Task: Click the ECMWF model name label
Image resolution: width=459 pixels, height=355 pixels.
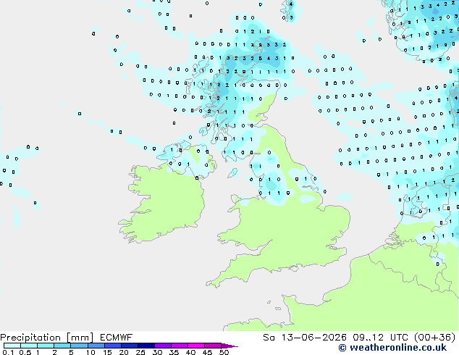Action: (117, 338)
